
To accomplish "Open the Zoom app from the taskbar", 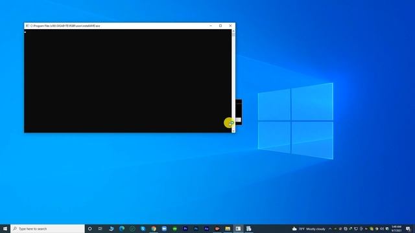I will 164,228.
